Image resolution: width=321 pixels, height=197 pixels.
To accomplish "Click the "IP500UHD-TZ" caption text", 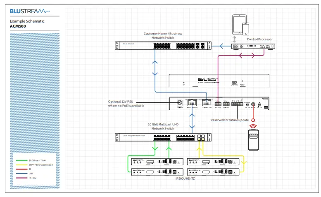I will pyautogui.click(x=185, y=178).
